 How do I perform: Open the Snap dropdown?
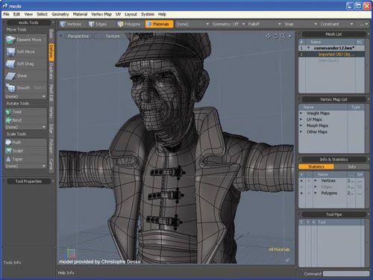[301, 24]
